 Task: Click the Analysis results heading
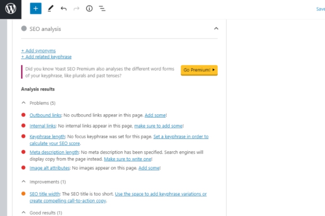(x=38, y=89)
